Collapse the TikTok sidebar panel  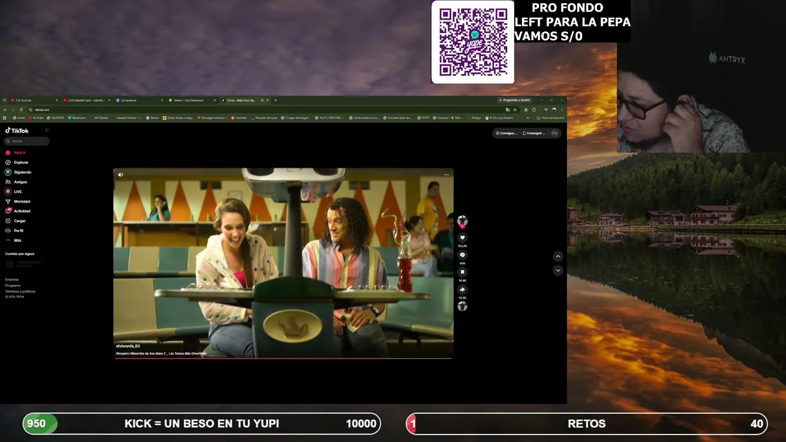click(47, 130)
